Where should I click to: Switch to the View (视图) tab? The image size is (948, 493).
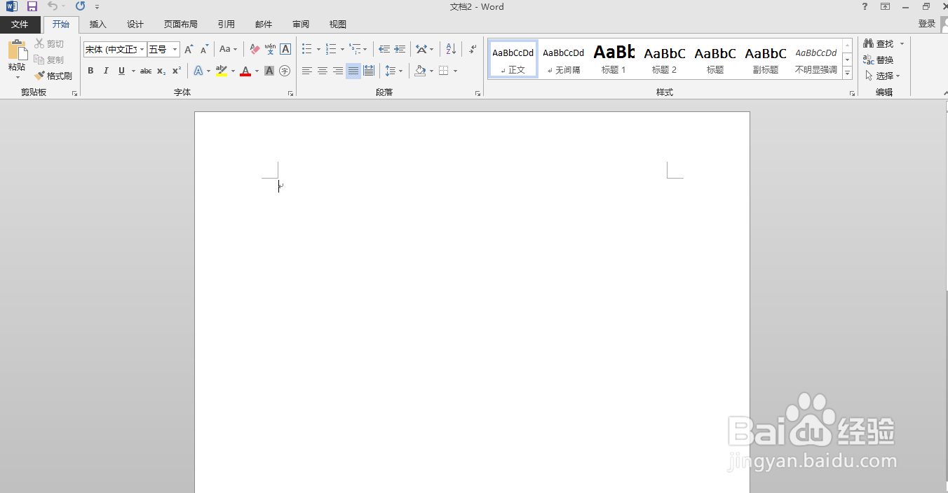338,25
